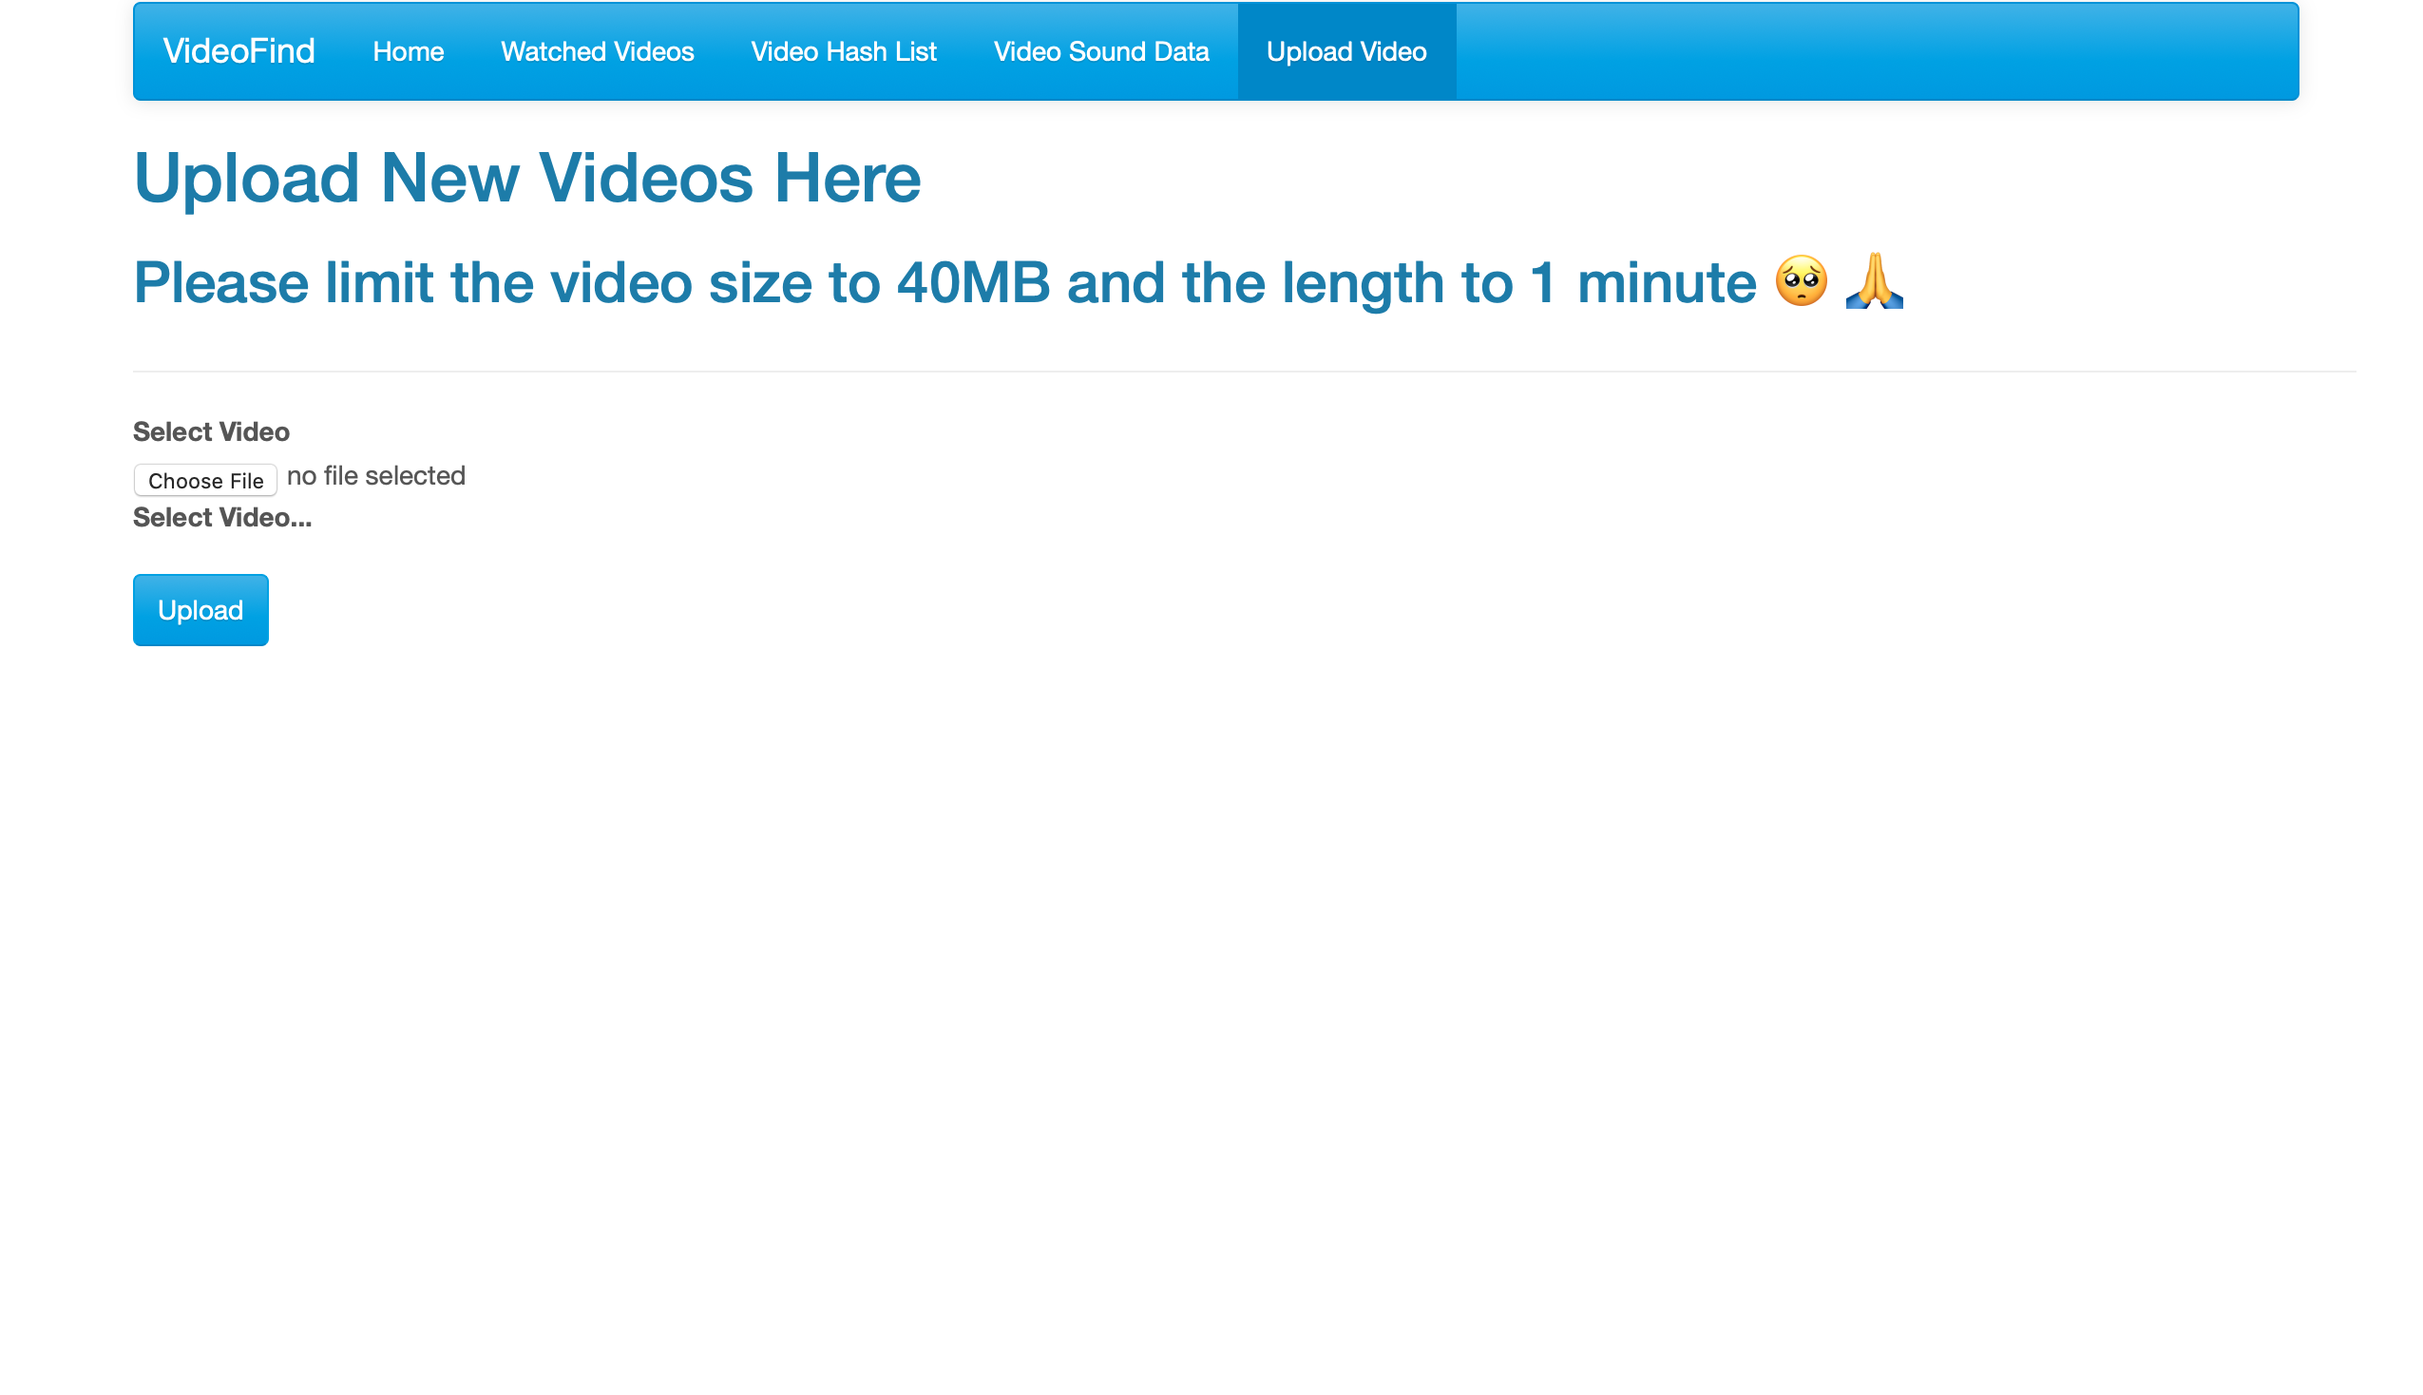The width and height of the screenshot is (2423, 1395).
Task: Open the Video Sound Data page
Action: pyautogui.click(x=1100, y=51)
